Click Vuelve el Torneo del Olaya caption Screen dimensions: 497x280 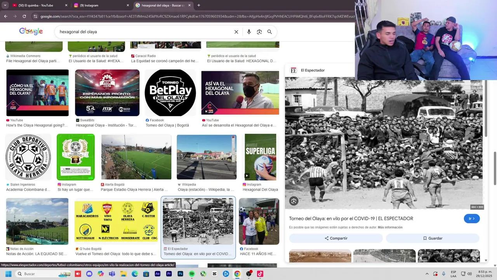pos(115,254)
